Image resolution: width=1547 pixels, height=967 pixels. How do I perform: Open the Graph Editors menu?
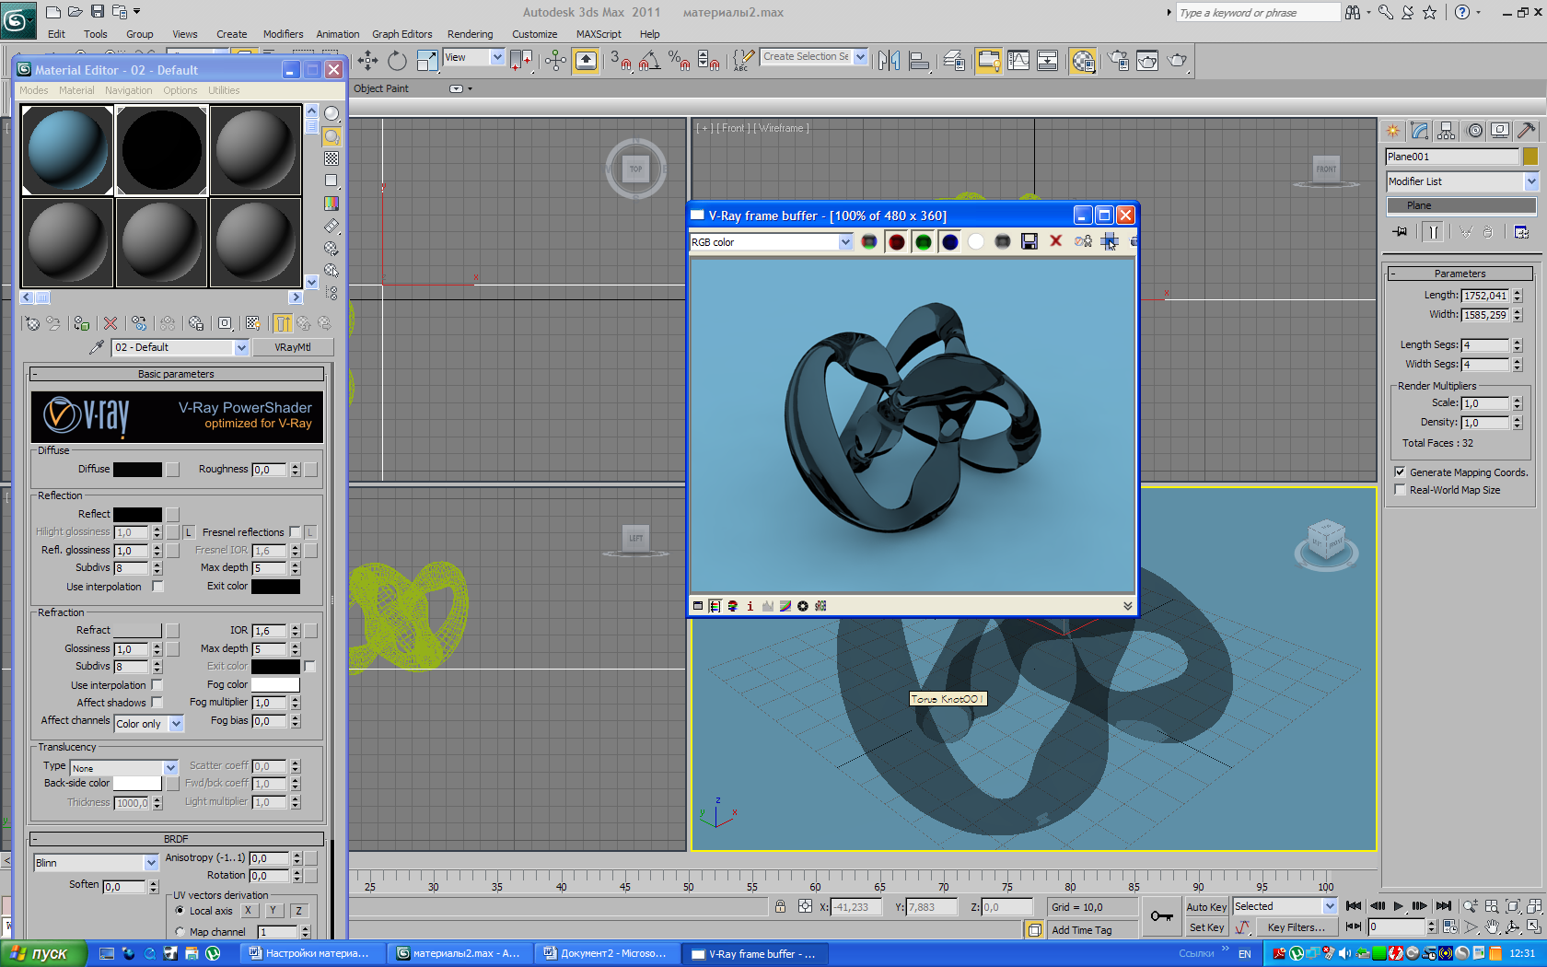[401, 34]
